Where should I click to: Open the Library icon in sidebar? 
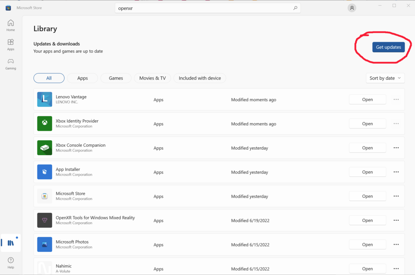[x=11, y=243]
